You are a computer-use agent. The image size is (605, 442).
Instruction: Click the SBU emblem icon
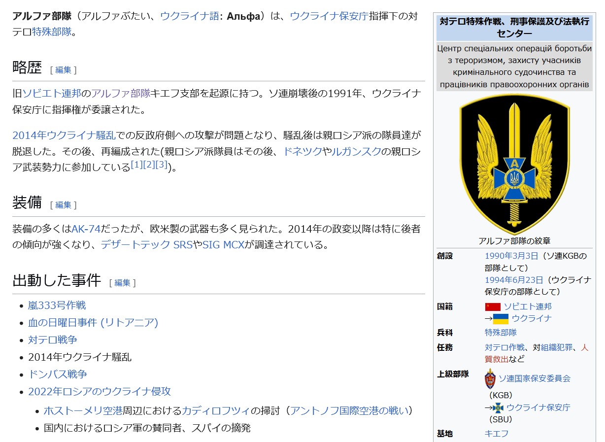[499, 408]
